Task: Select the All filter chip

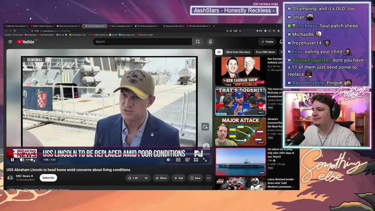Action: coord(219,52)
